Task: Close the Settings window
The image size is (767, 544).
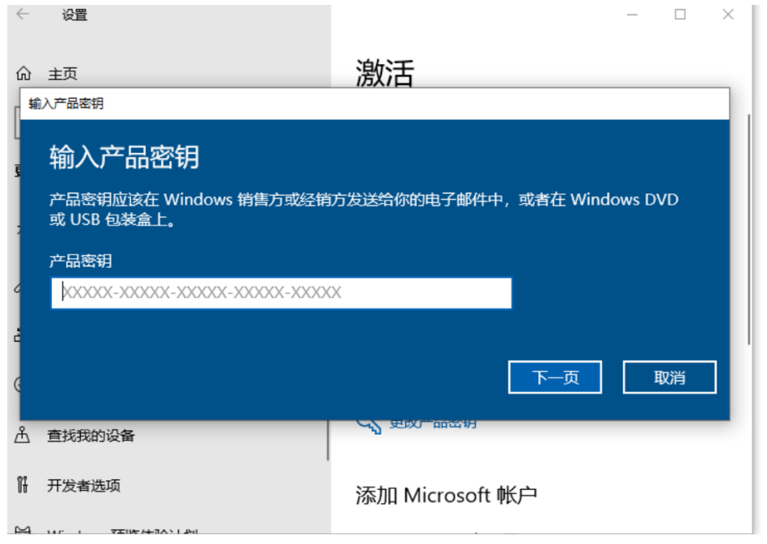Action: click(728, 15)
